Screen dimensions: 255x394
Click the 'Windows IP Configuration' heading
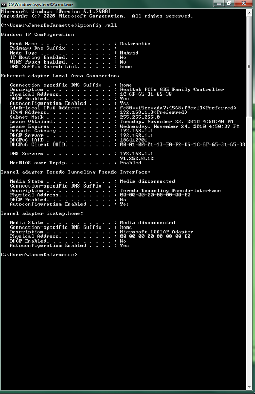click(x=37, y=35)
